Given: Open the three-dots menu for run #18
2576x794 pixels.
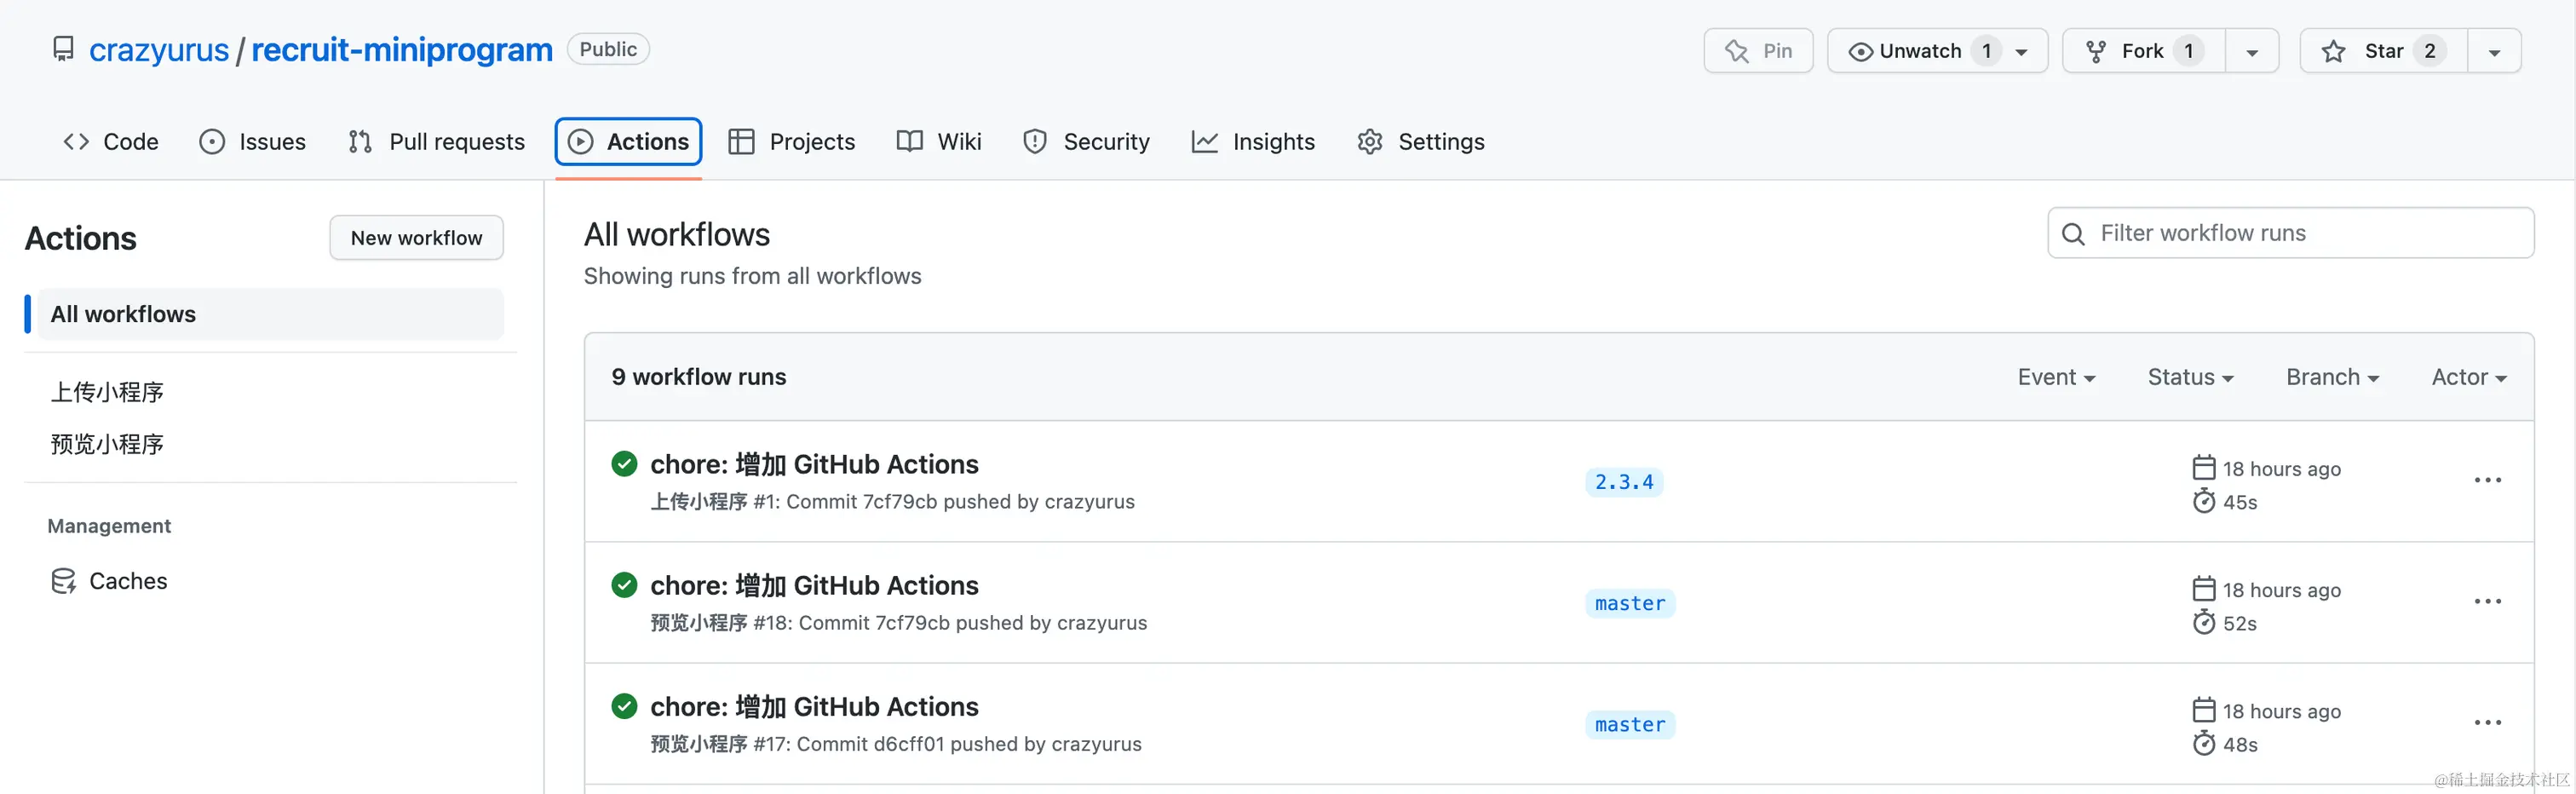Looking at the screenshot, I should pyautogui.click(x=2487, y=601).
